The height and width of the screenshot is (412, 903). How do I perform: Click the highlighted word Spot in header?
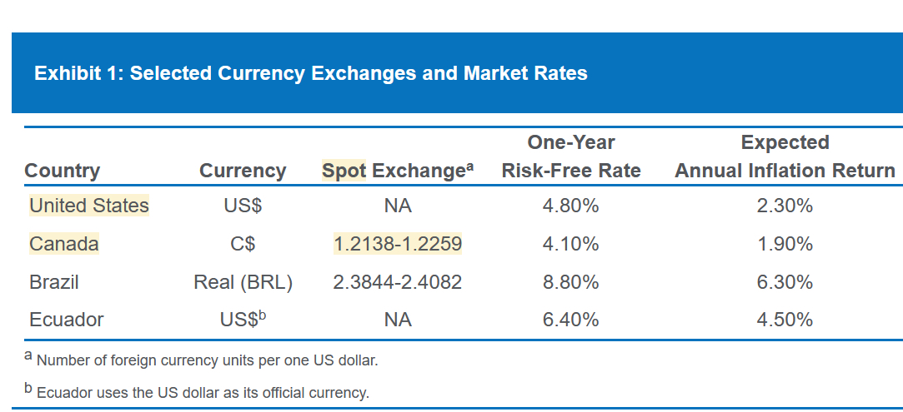click(344, 171)
